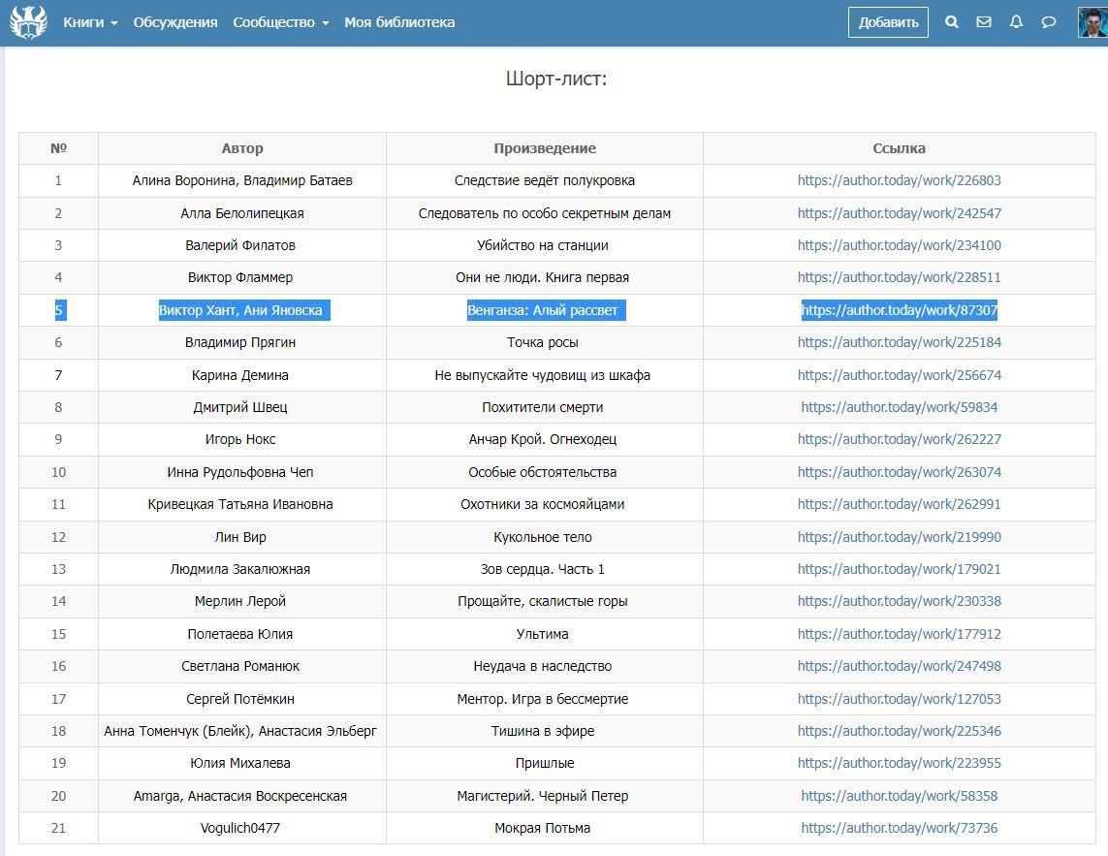
Task: Open the Обсуждения menu item
Action: tap(175, 22)
